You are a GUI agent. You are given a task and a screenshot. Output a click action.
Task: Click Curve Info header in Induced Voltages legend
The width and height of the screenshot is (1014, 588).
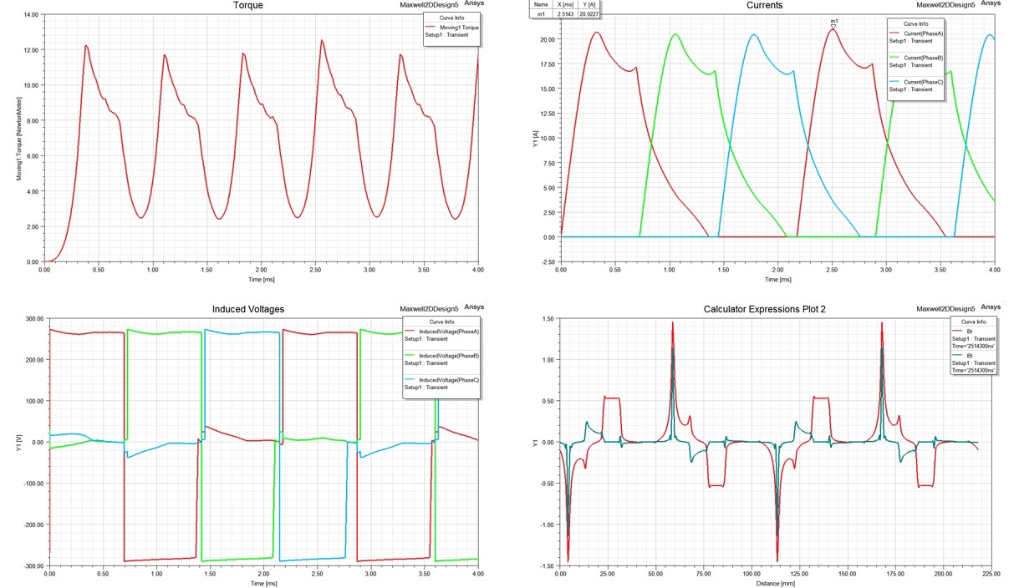coord(441,321)
